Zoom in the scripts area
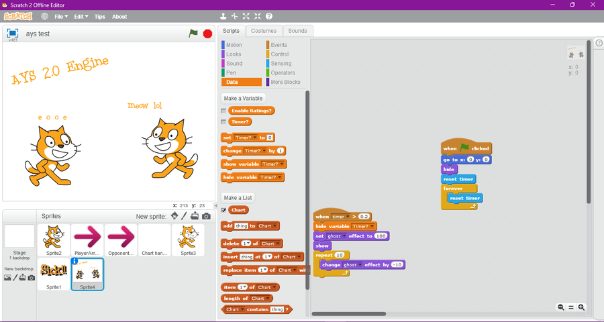 (x=581, y=307)
